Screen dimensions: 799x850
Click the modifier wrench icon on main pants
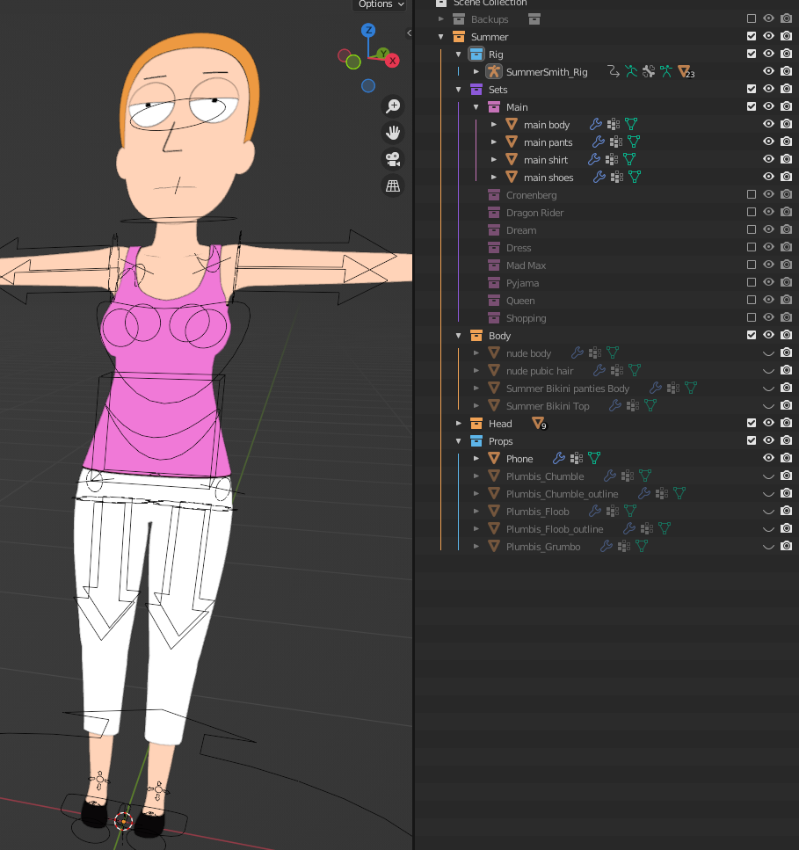click(599, 142)
